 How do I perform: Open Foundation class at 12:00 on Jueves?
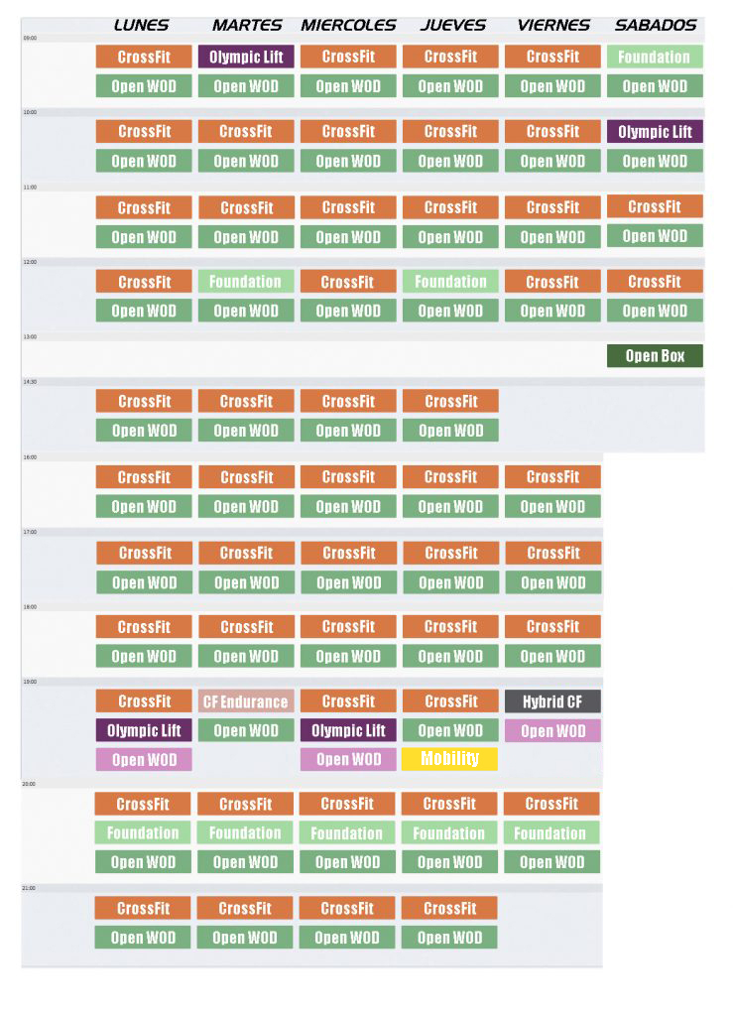click(450, 281)
